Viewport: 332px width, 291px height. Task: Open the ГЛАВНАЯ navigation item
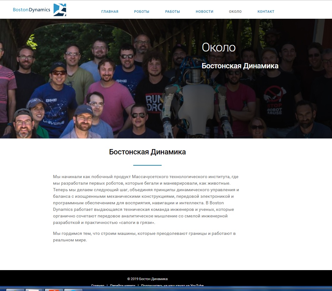tap(110, 12)
